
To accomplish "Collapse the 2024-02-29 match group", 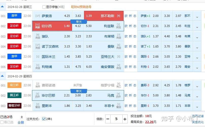I will (x=2, y=76).
